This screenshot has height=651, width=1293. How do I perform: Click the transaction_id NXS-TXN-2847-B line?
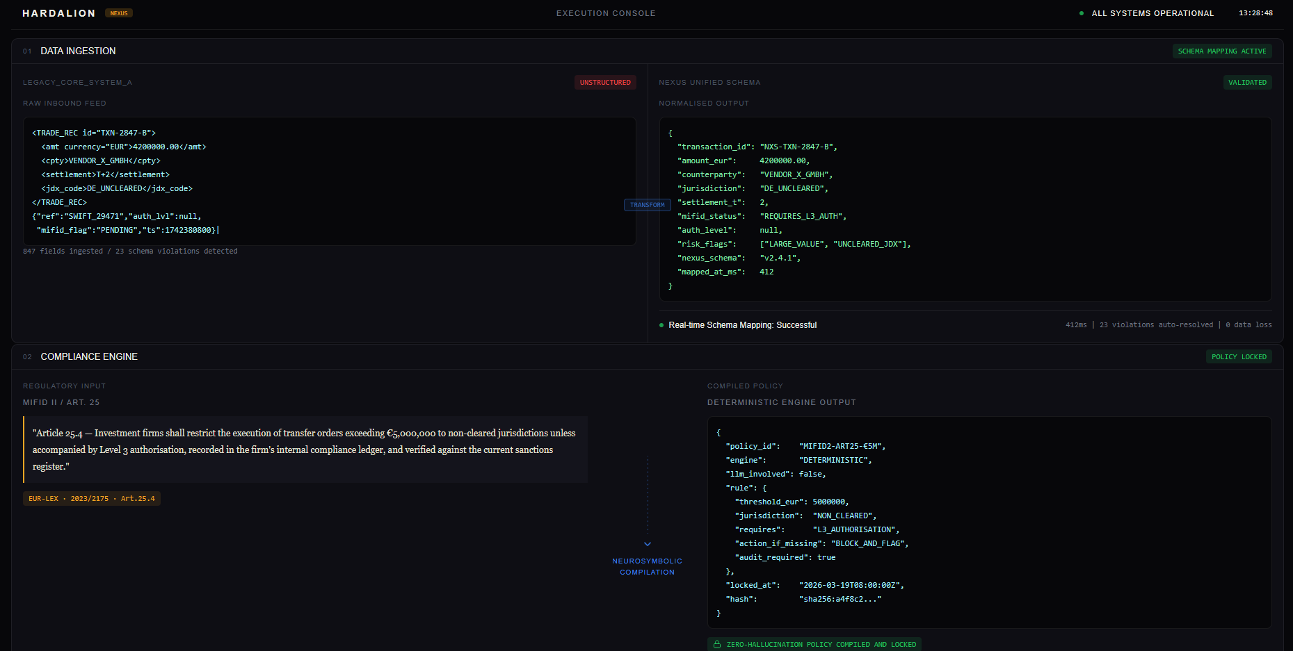(x=757, y=147)
